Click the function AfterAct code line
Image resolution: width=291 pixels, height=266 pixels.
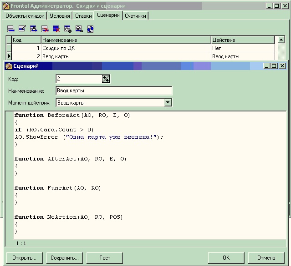pyautogui.click(x=70, y=159)
